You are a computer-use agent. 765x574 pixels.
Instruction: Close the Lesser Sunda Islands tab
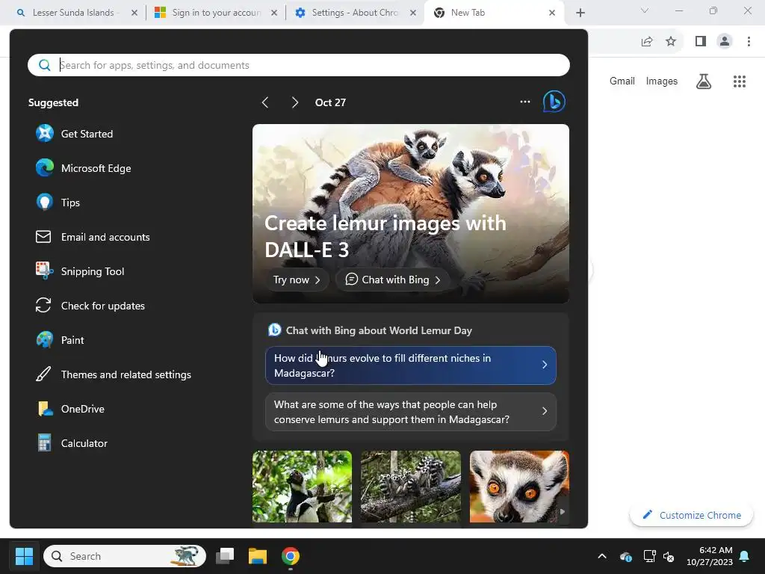(x=134, y=13)
